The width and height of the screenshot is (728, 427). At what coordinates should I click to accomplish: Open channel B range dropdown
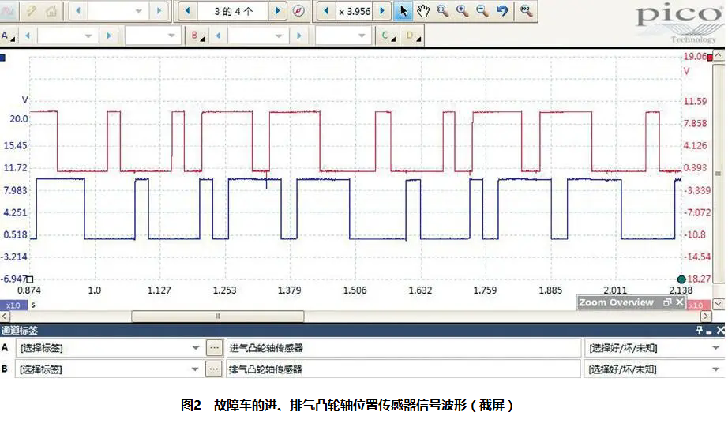point(278,36)
